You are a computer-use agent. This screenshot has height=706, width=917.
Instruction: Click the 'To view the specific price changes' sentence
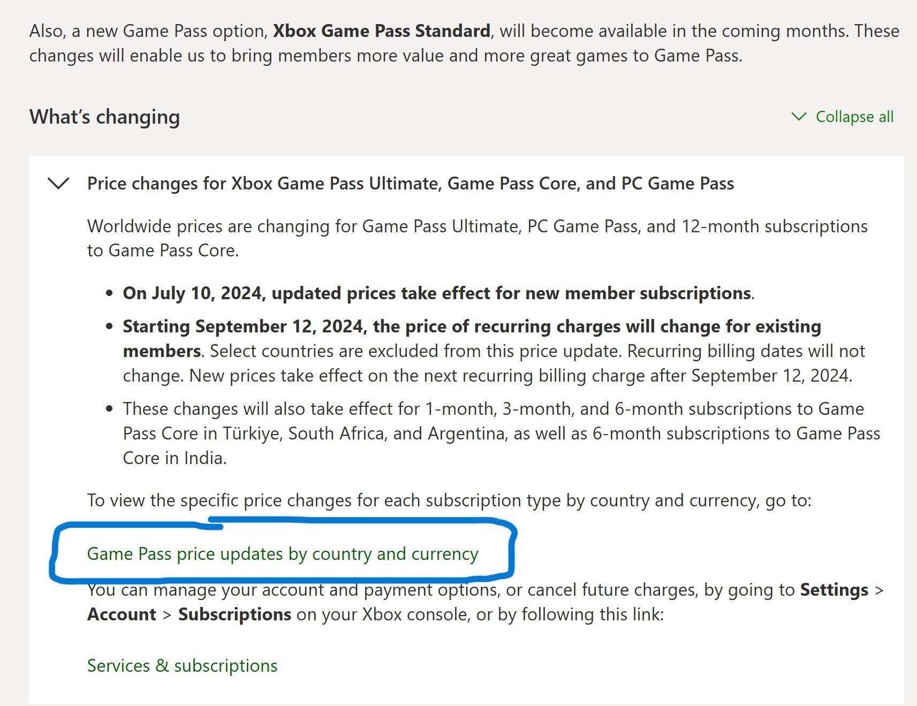pyautogui.click(x=449, y=500)
